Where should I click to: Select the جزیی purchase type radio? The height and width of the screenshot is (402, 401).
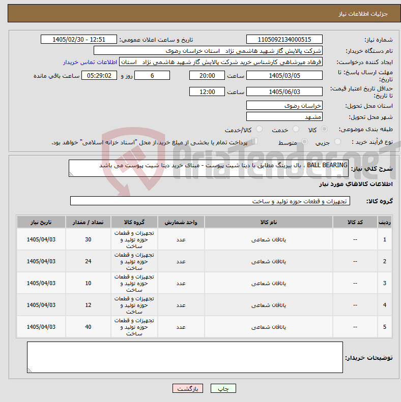[x=337, y=141]
